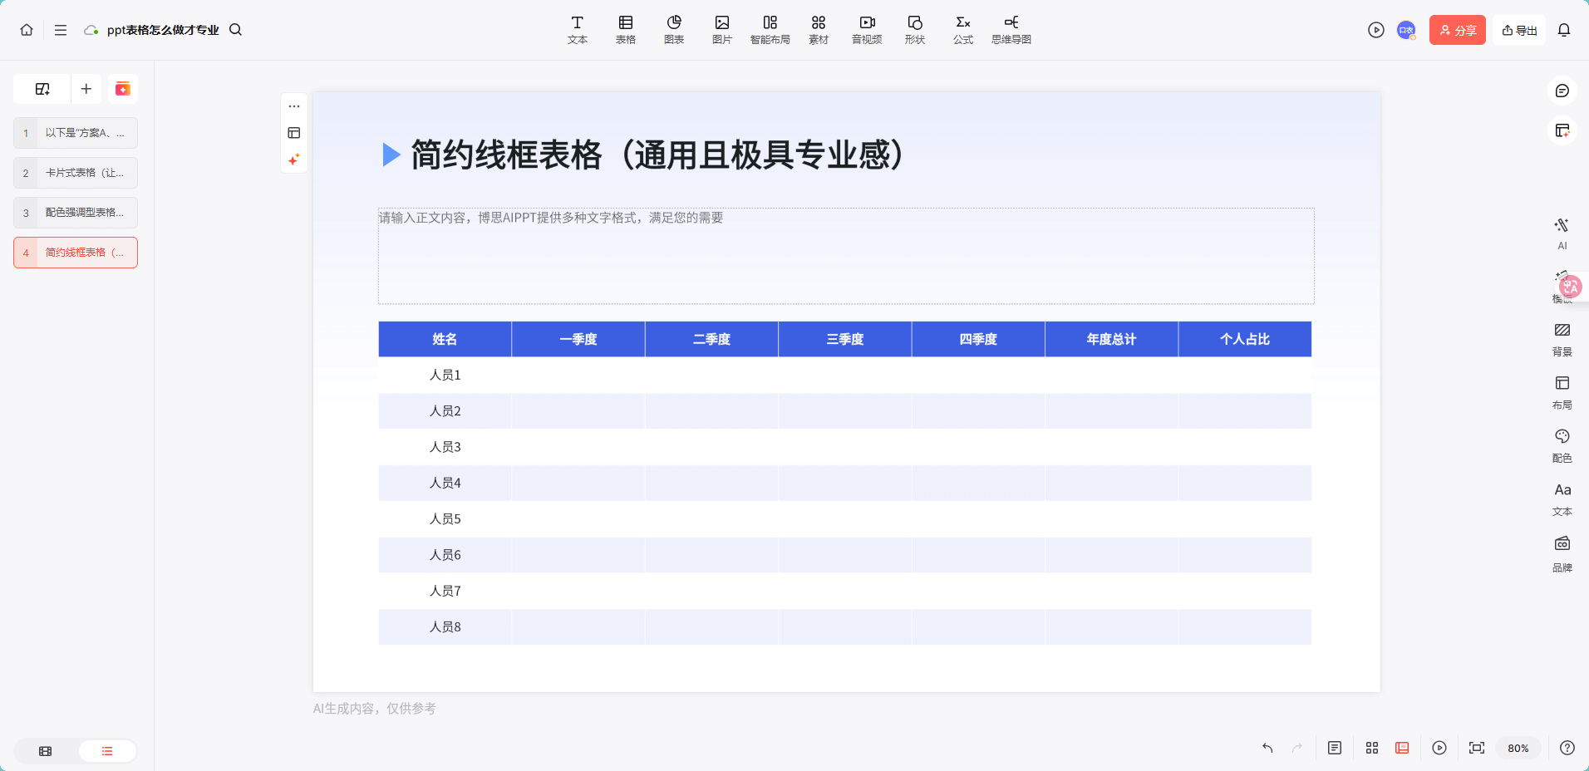The height and width of the screenshot is (771, 1589).
Task: Select slide 2 thumbnail in left panel
Action: [76, 173]
